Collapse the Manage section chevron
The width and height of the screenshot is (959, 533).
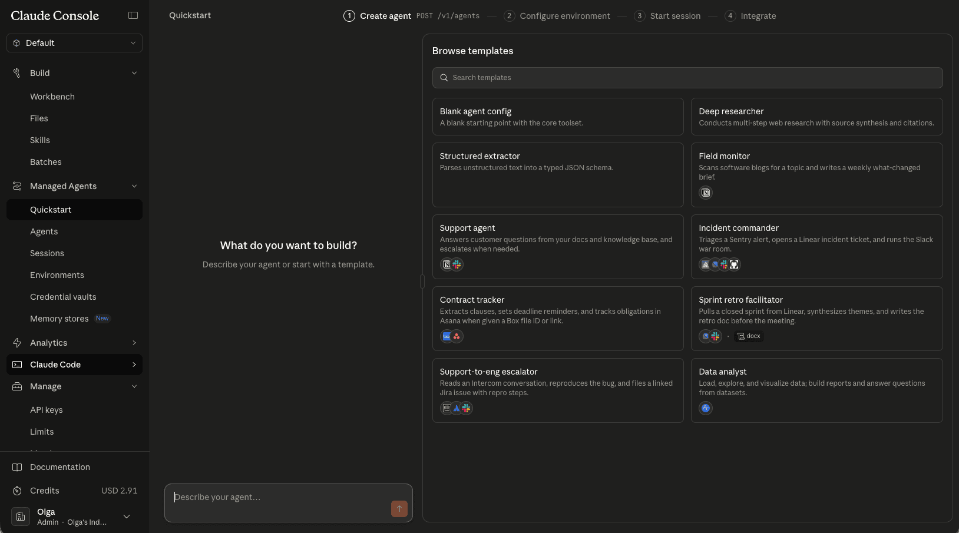(x=134, y=386)
